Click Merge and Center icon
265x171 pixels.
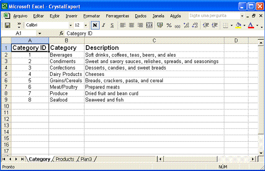pos(148,26)
